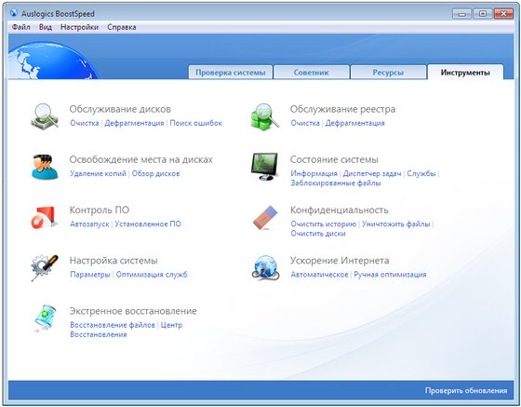The width and height of the screenshot is (521, 407).
Task: Open disk Очистка link under Обслуживание дисков
Action: (x=85, y=123)
